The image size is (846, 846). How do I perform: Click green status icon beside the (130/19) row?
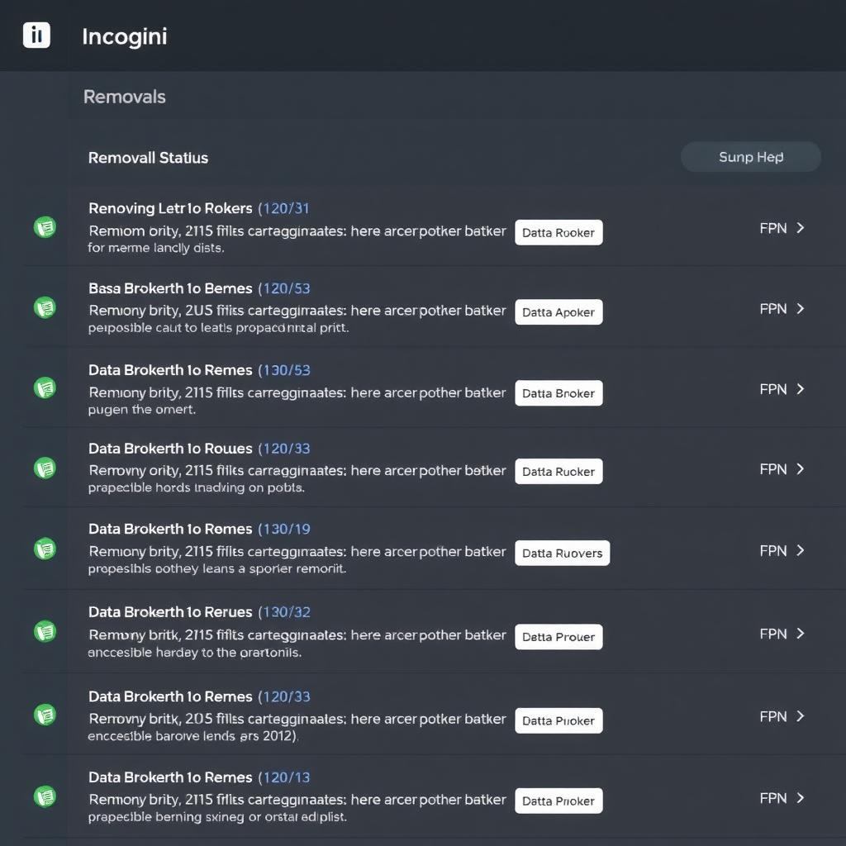45,549
